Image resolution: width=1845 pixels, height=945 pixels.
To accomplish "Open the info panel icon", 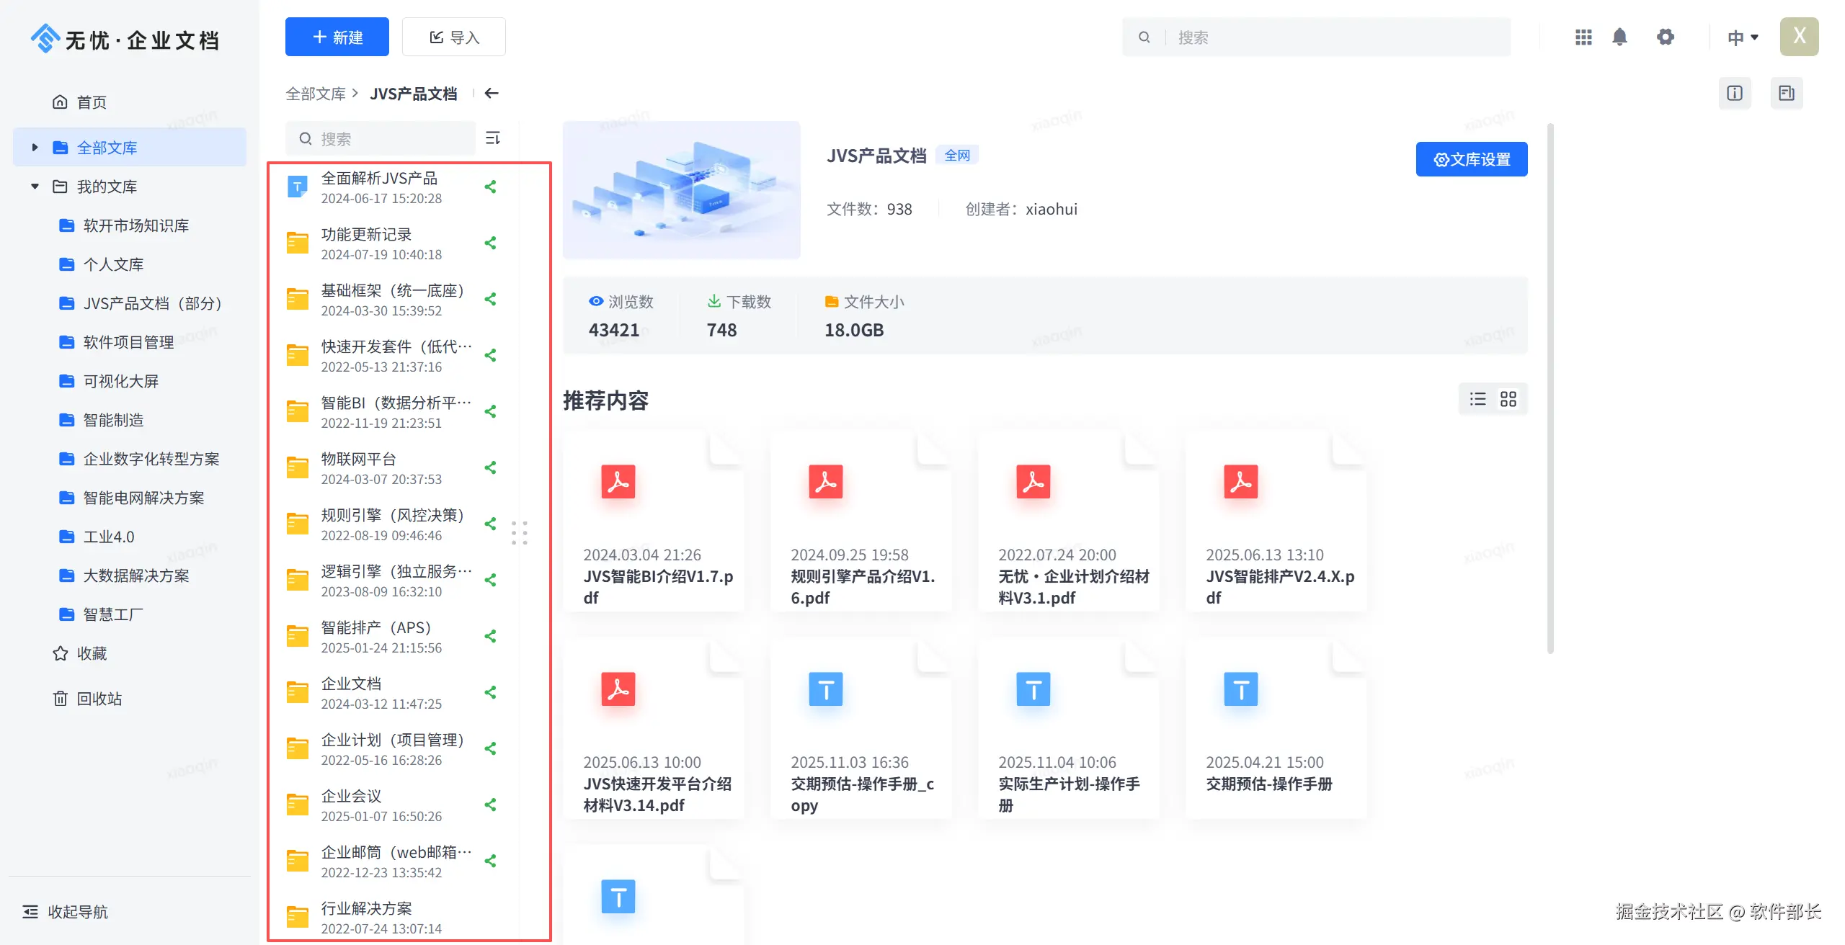I will (1734, 93).
